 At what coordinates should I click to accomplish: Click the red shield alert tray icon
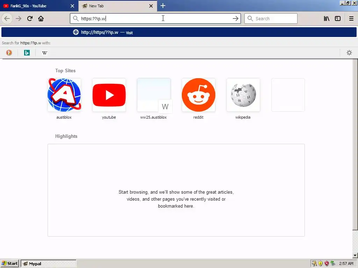327,263
